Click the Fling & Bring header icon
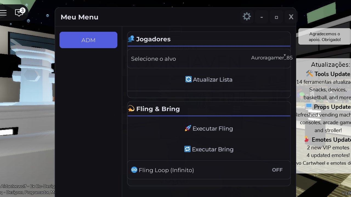Screen dimensions: 351x197 (x=131, y=109)
